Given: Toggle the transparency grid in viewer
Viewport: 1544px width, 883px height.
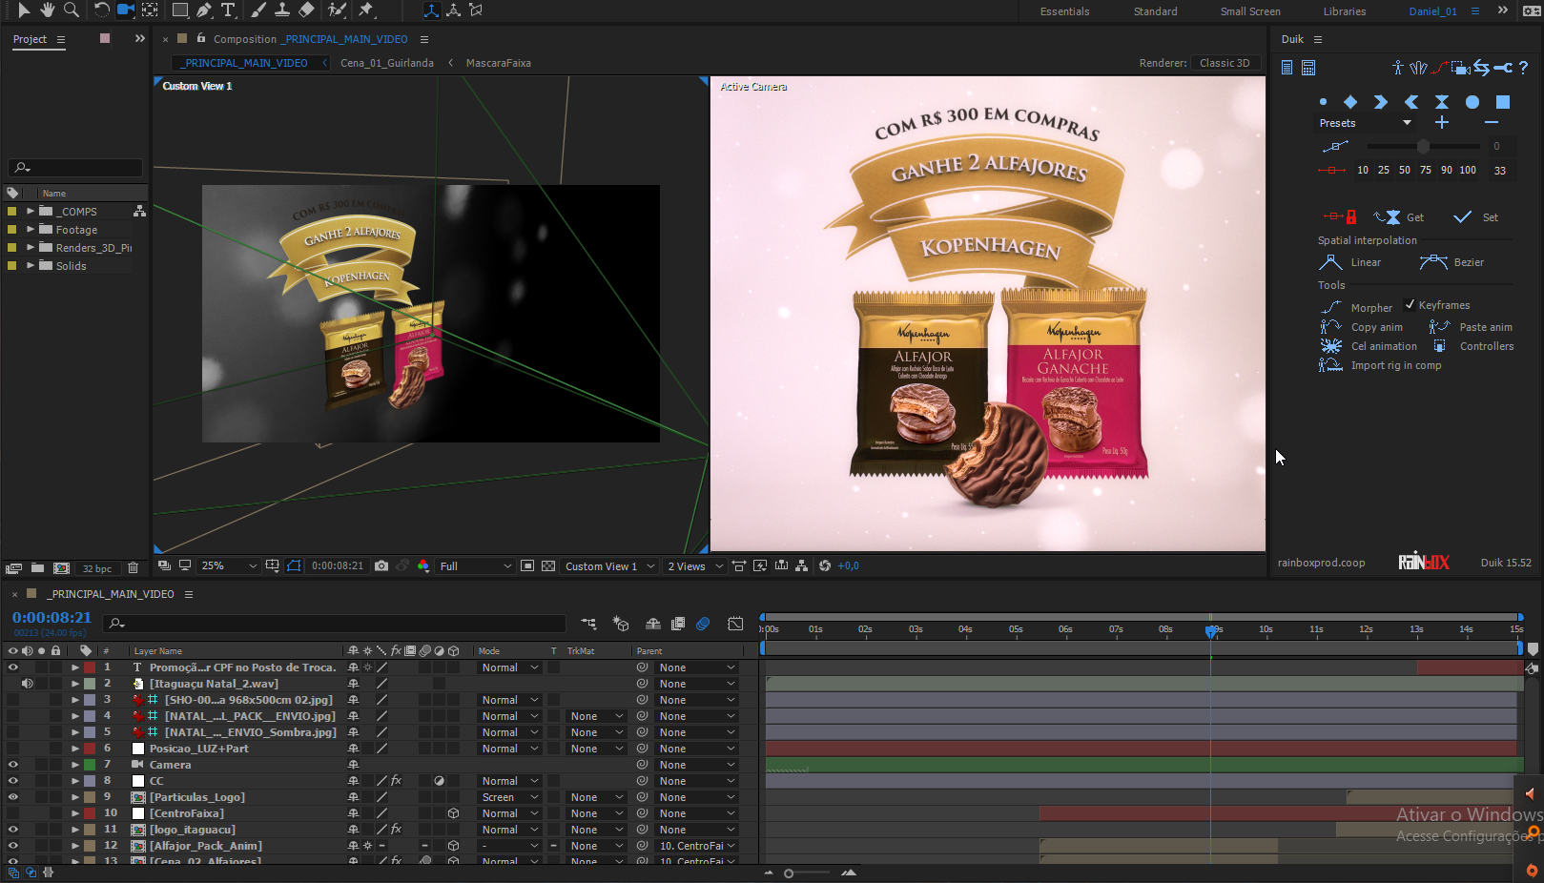Looking at the screenshot, I should tap(548, 565).
